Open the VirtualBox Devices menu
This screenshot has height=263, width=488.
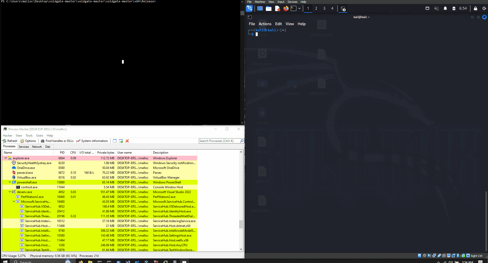(292, 2)
